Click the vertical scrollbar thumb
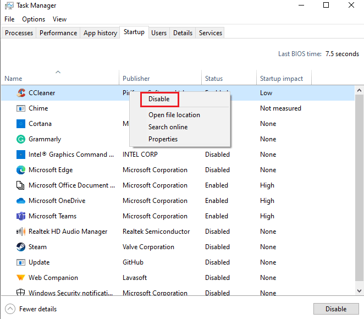This screenshot has width=364, height=319. pos(360,188)
